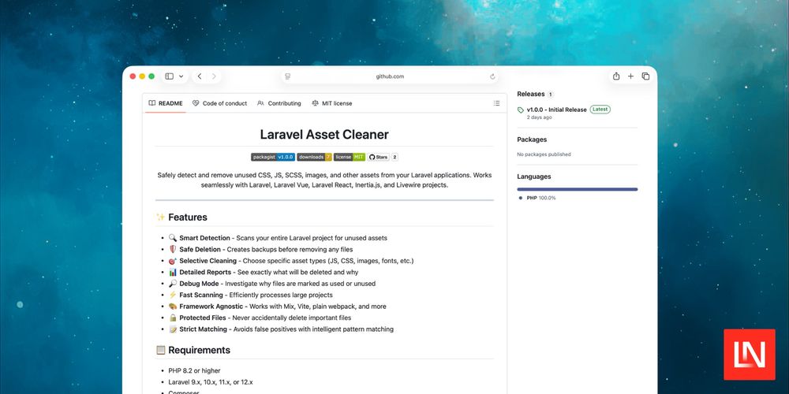Viewport: 789px width, 394px height.
Task: Click the packagist v1.0.0 badge
Action: tap(273, 157)
